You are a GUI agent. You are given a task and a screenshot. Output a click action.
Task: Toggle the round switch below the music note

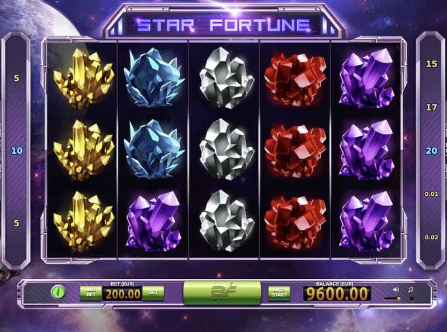point(411,299)
